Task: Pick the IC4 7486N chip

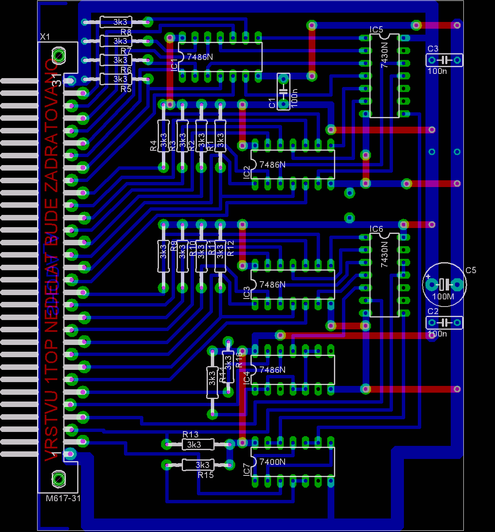Action: click(293, 370)
